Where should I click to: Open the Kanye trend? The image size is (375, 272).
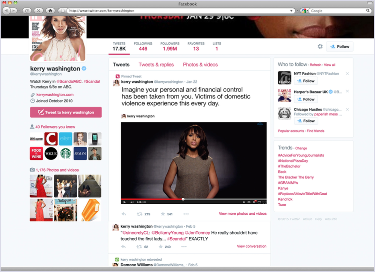pos(283,188)
